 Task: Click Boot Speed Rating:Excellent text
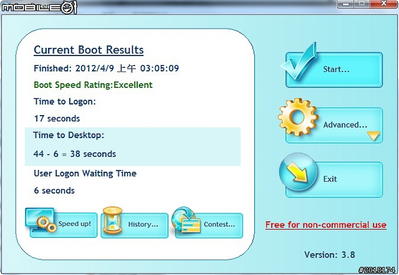[93, 85]
